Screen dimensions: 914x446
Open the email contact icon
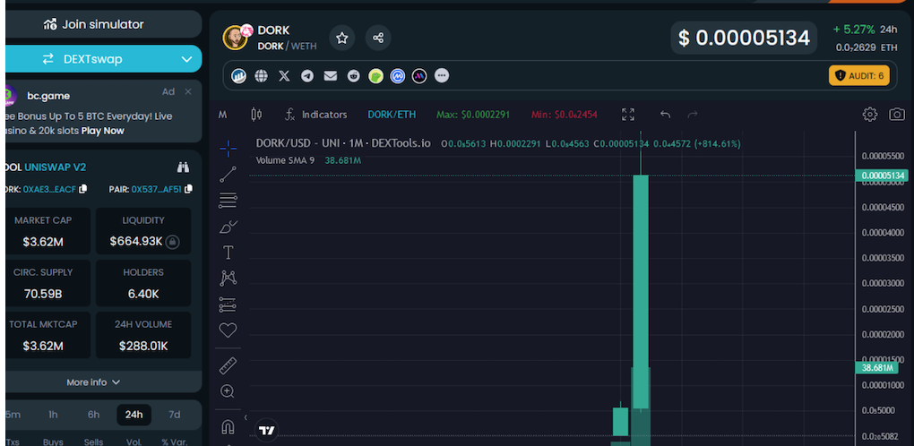(x=331, y=76)
